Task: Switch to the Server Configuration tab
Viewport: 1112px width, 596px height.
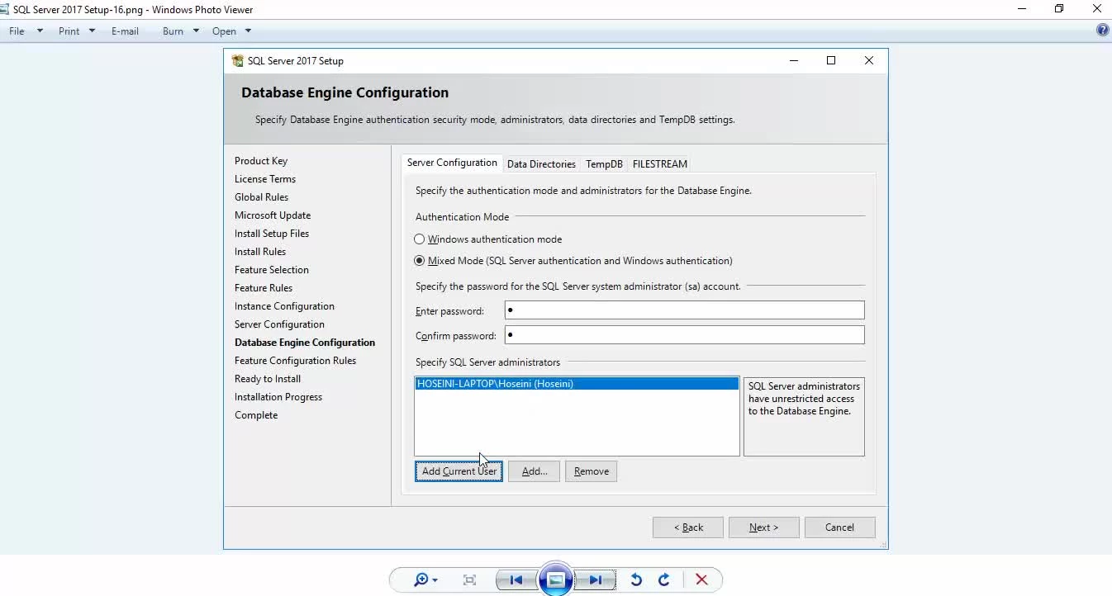Action: point(452,163)
